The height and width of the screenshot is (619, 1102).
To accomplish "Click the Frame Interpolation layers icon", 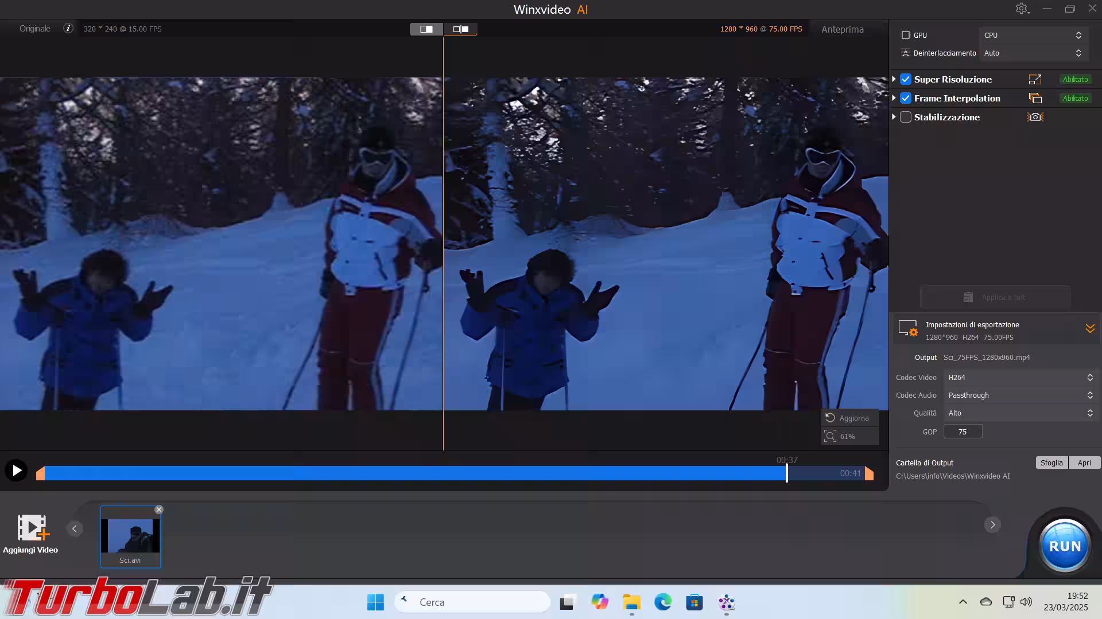I will tap(1035, 99).
